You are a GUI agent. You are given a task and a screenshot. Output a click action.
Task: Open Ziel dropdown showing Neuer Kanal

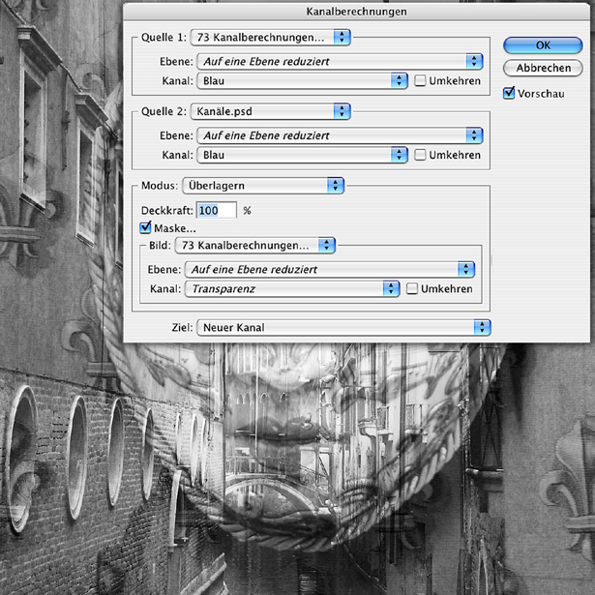pos(343,327)
